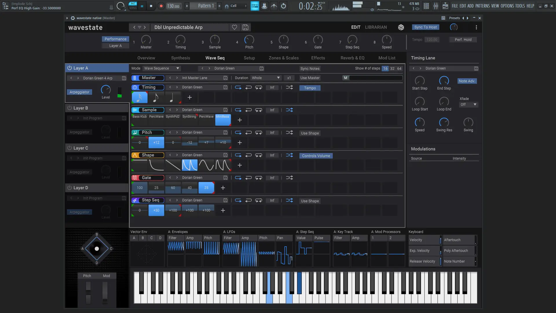The width and height of the screenshot is (556, 313).
Task: Open the plugin three-dot options menu
Action: (x=476, y=27)
